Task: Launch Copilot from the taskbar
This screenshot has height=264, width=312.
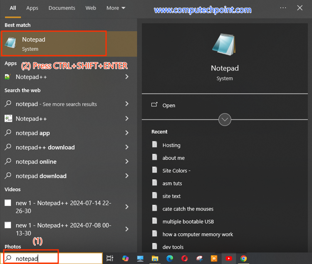Action: click(125, 259)
